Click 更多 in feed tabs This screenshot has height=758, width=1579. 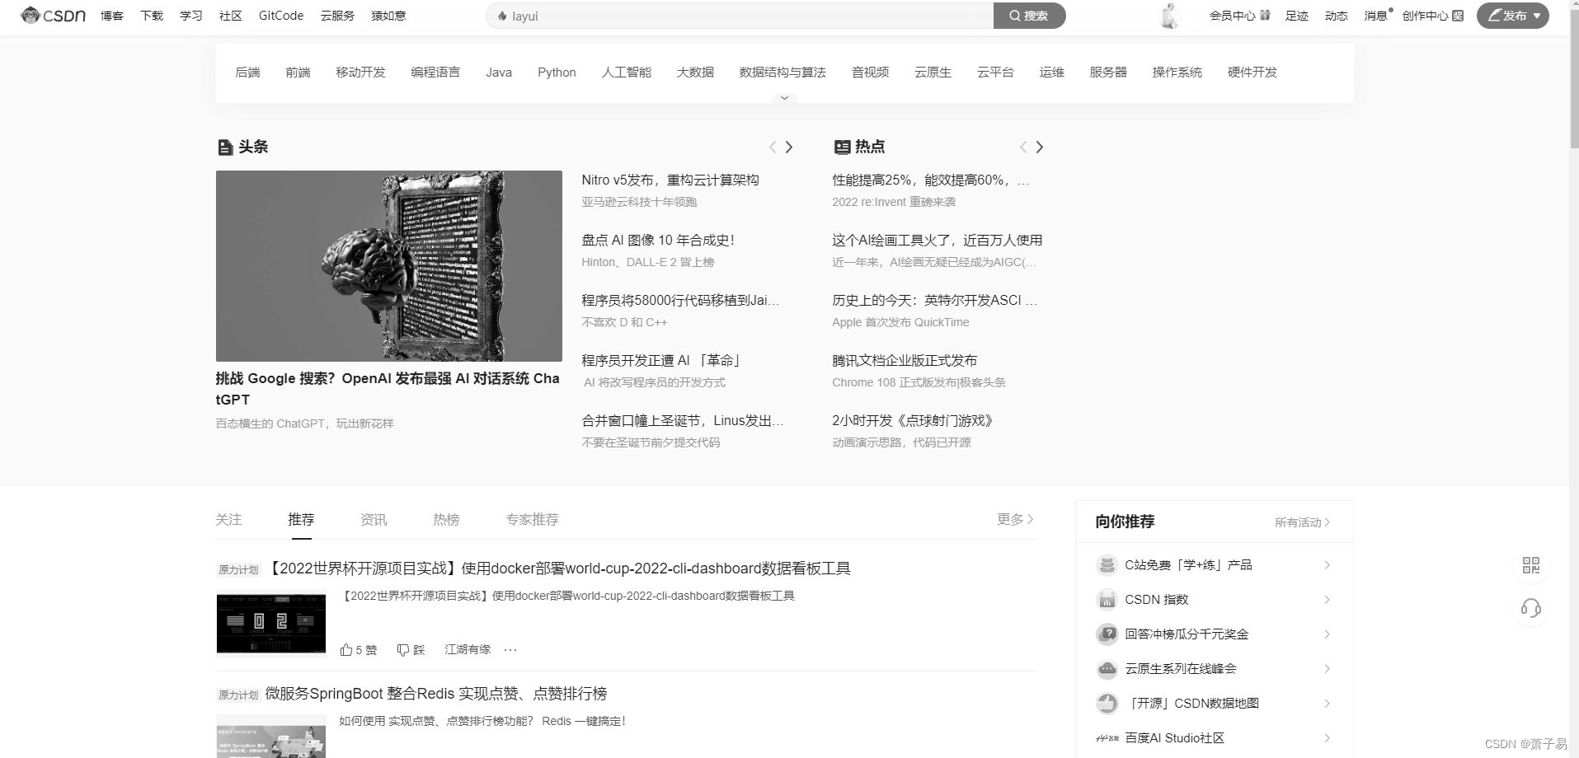coord(1015,519)
